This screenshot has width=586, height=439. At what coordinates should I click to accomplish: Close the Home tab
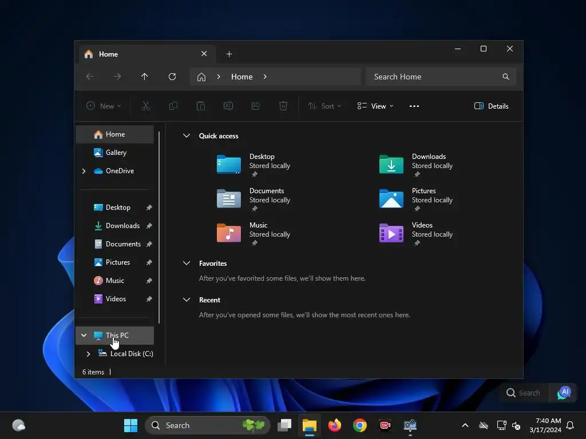click(x=204, y=54)
